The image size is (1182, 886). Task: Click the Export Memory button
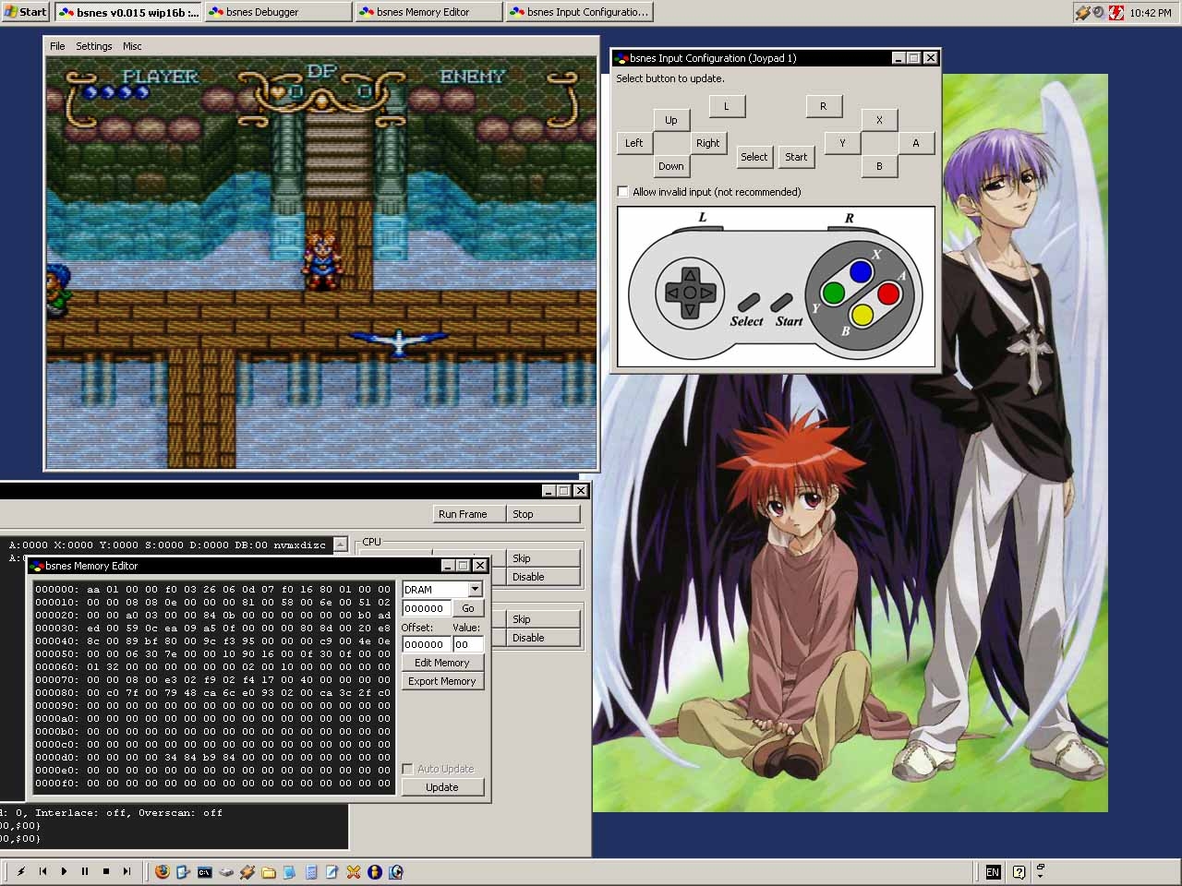point(442,681)
